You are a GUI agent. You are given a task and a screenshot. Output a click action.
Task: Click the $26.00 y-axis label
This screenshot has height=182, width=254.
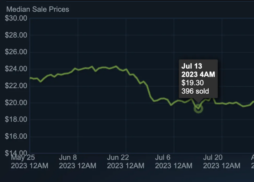(x=16, y=52)
